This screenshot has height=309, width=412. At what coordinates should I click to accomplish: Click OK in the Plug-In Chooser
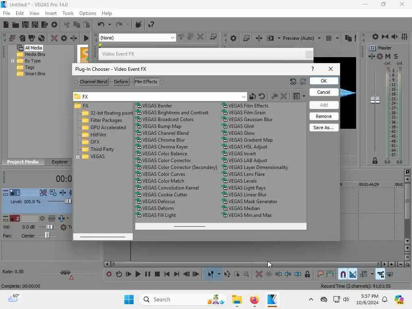pos(324,81)
